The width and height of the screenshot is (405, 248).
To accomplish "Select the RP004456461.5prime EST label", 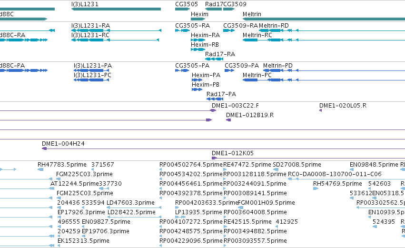I will 191,184.
